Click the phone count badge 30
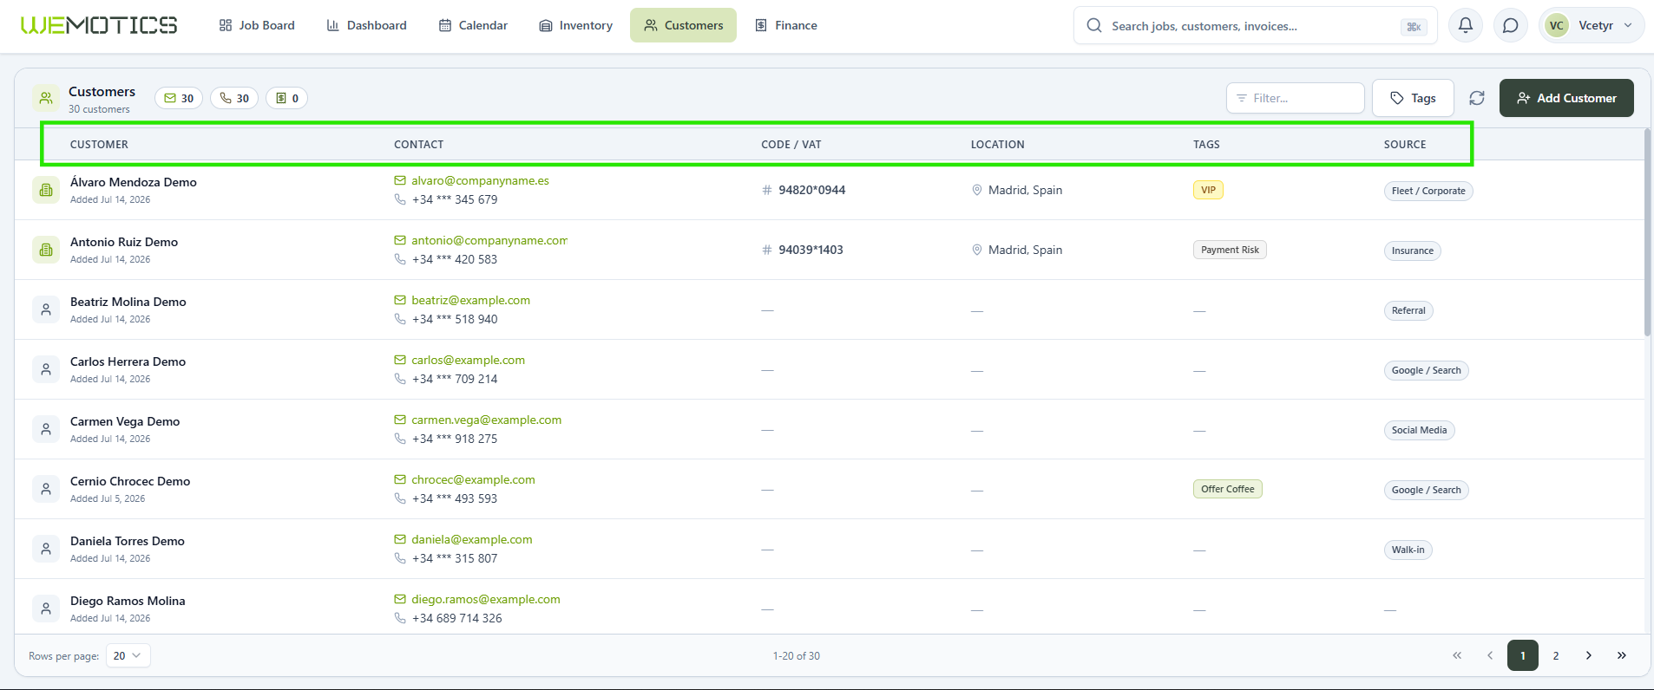 tap(234, 98)
